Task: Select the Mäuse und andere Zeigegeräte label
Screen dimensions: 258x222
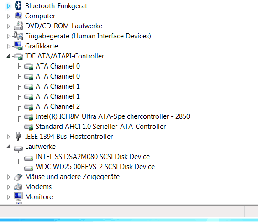Action: pos(72,177)
